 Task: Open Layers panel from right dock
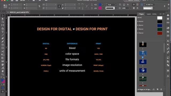[168, 19]
